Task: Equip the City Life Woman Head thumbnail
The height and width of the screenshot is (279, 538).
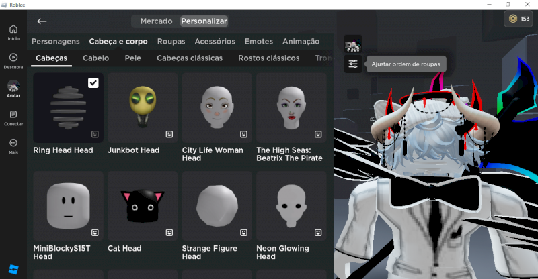Action: [217, 107]
